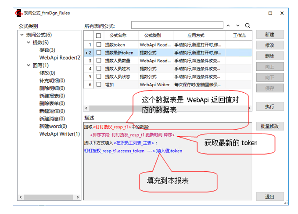Click the 退出 button
The image size is (298, 214).
(x=269, y=196)
